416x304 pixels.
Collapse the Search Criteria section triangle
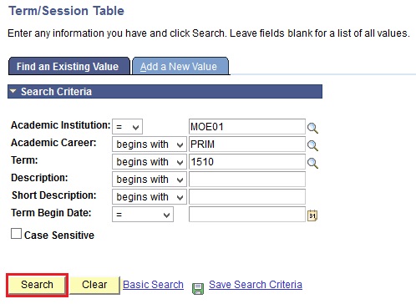[13, 91]
